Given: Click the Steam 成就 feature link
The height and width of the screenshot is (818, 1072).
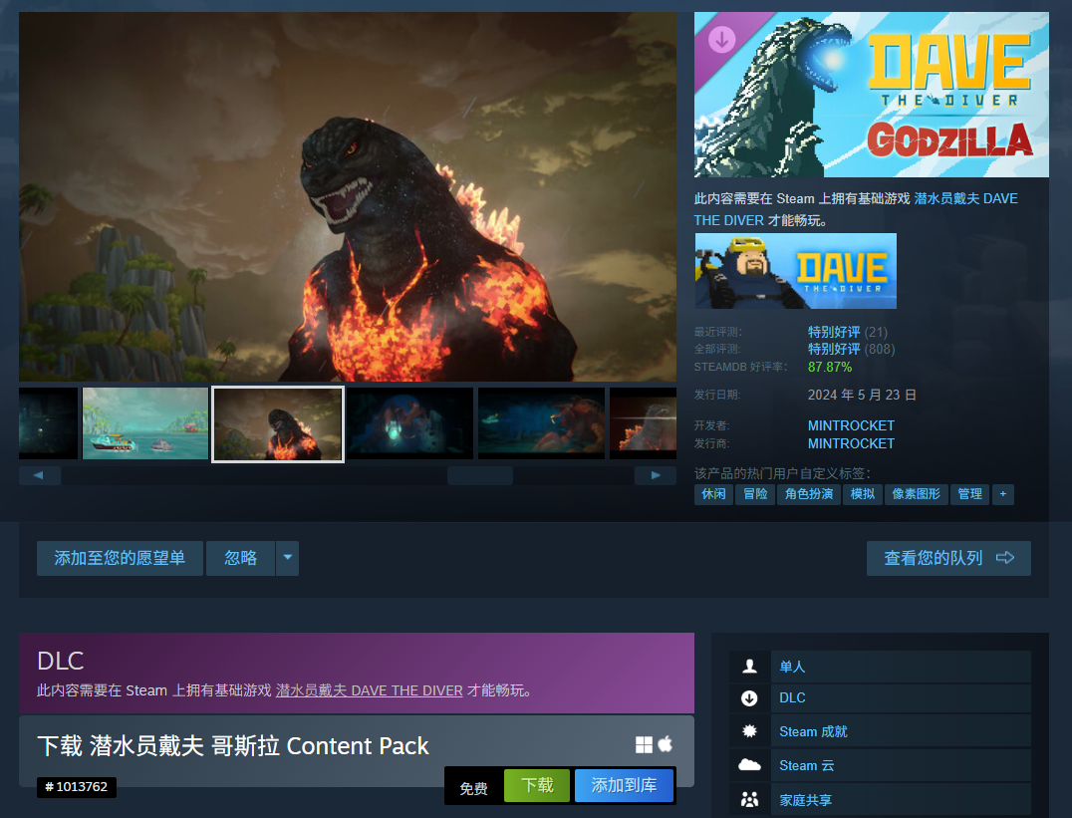Looking at the screenshot, I should click(813, 732).
